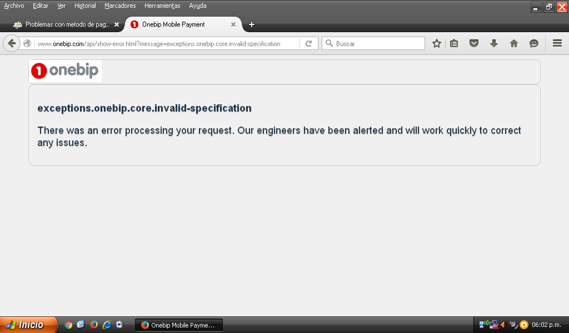Reload the page with the refresh icon
Image resolution: width=569 pixels, height=333 pixels.
(309, 43)
